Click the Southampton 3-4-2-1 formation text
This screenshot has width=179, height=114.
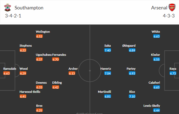[x=13, y=16]
